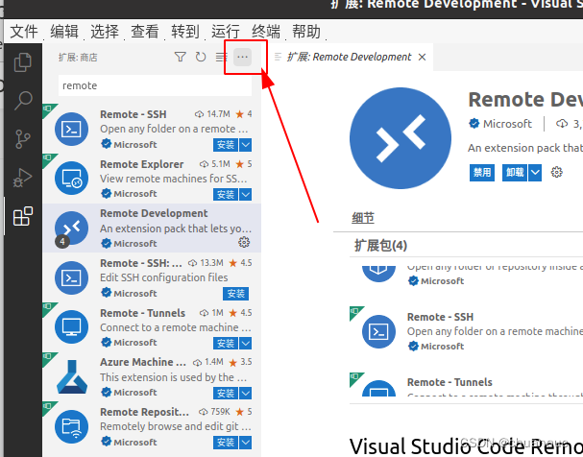Viewport: 583px width, 457px height.
Task: Open the 转到 menu
Action: coord(184,32)
